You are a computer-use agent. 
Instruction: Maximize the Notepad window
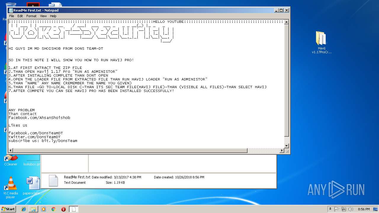coord(281,10)
